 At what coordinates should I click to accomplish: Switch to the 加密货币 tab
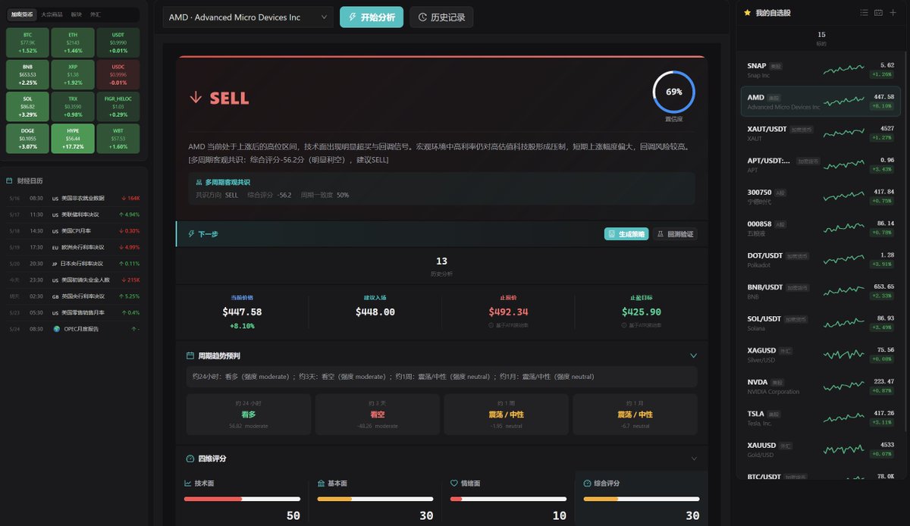point(22,14)
